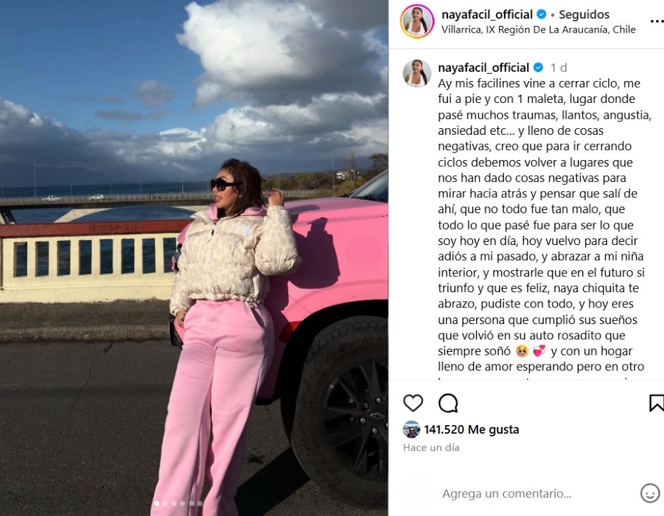Jump to the second carousel dot
The image size is (664, 516).
coord(165,503)
